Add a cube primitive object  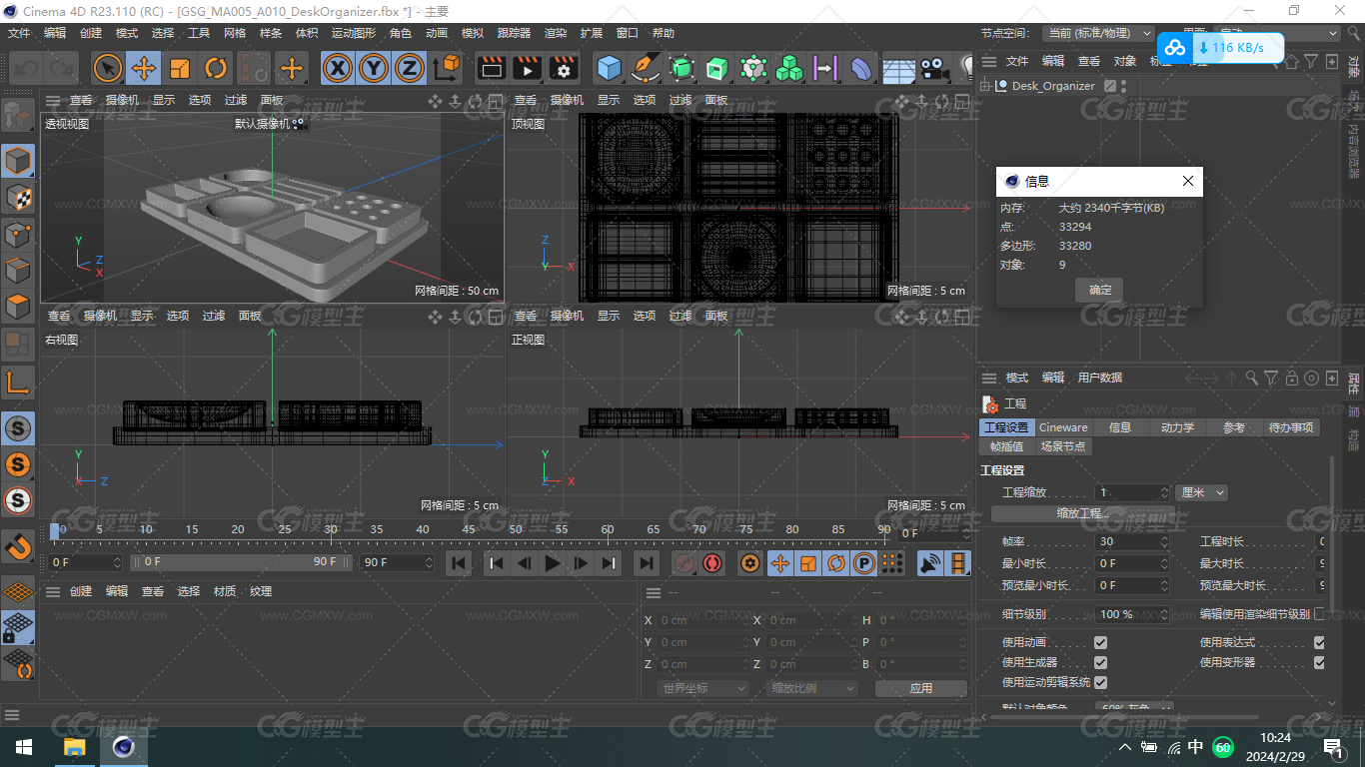(x=609, y=68)
